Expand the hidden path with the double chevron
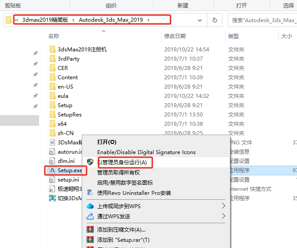This screenshot has width=297, height=248. tap(16, 20)
